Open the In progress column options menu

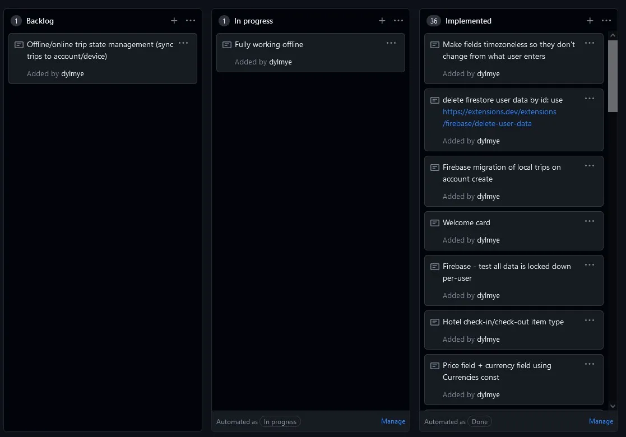coord(398,20)
